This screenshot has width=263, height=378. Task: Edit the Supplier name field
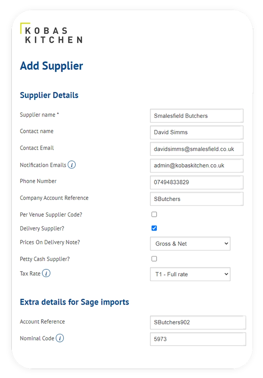pos(197,116)
